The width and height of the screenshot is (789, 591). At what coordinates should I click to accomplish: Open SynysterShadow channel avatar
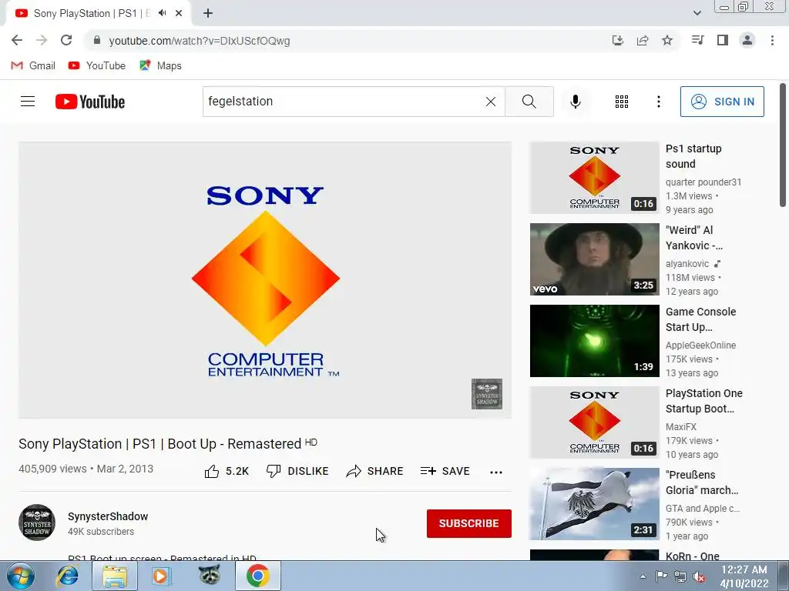point(37,523)
